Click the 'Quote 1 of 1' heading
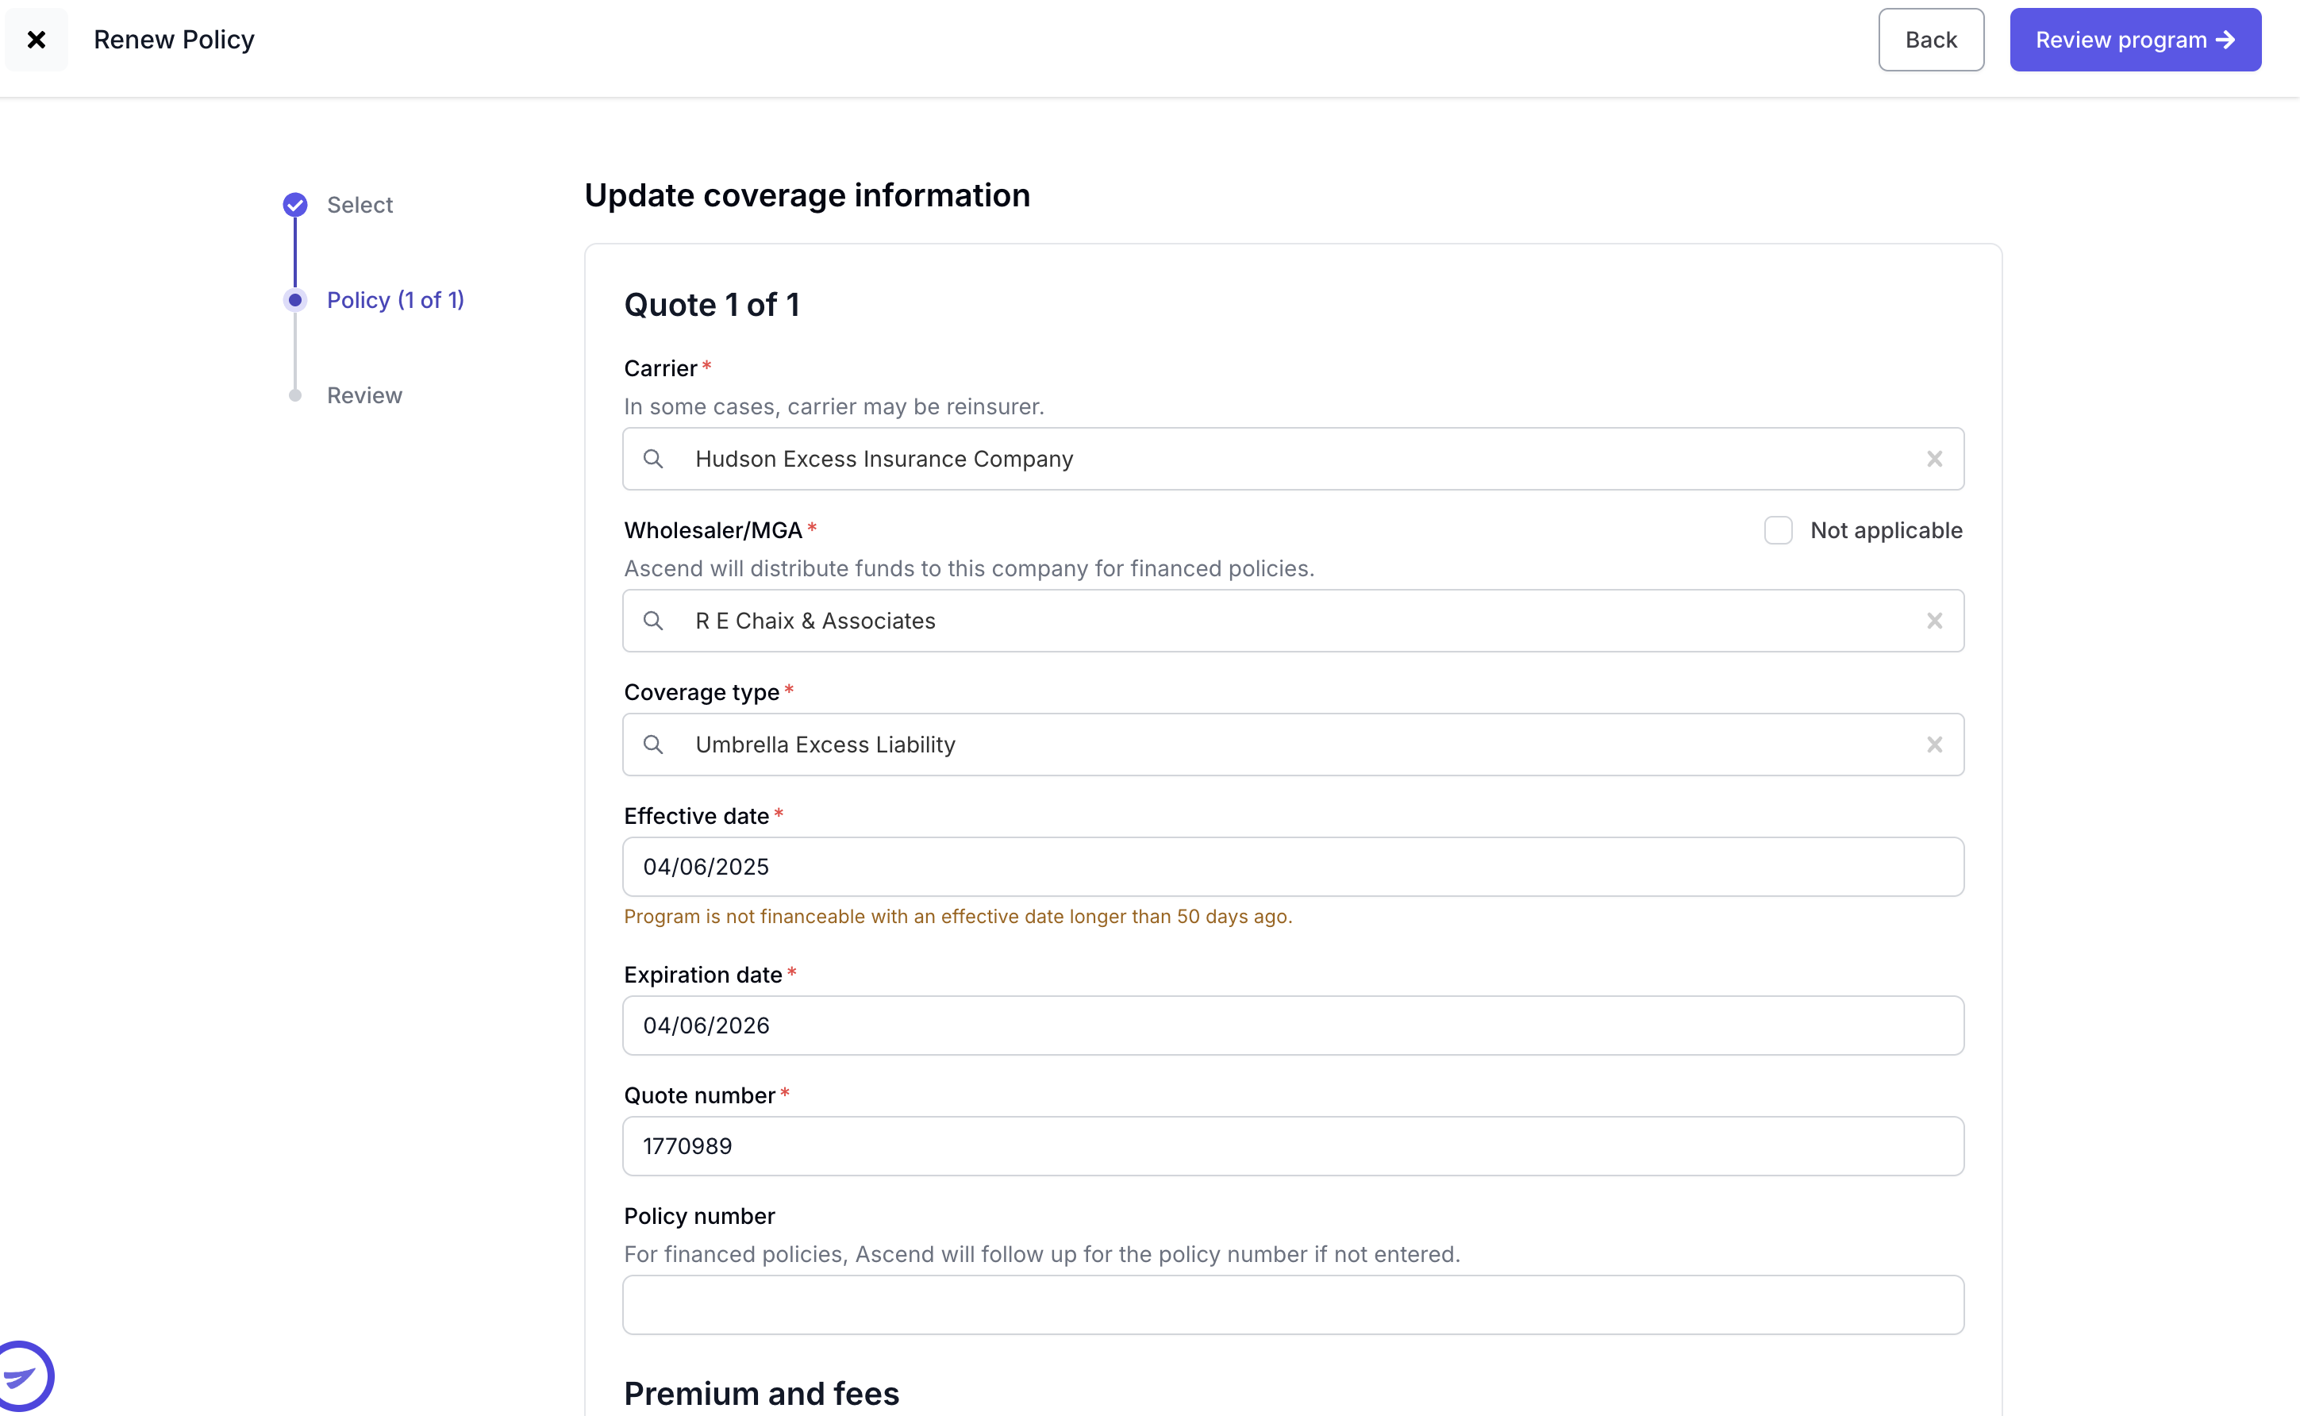This screenshot has height=1416, width=2300. point(712,304)
